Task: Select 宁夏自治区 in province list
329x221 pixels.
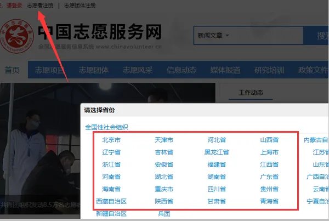Action: click(x=317, y=201)
